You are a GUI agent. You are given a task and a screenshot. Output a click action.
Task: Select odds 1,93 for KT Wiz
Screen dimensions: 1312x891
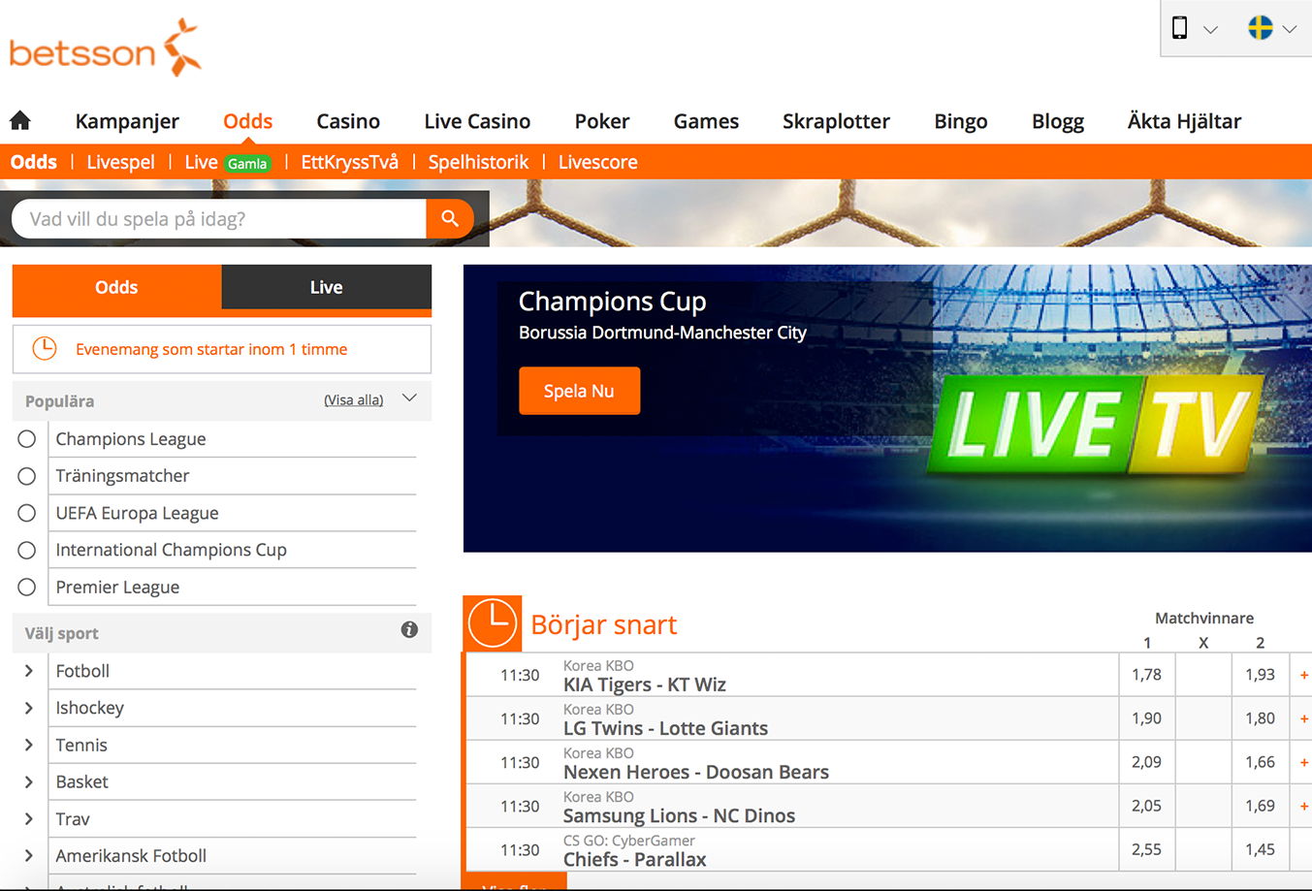[x=1260, y=675]
